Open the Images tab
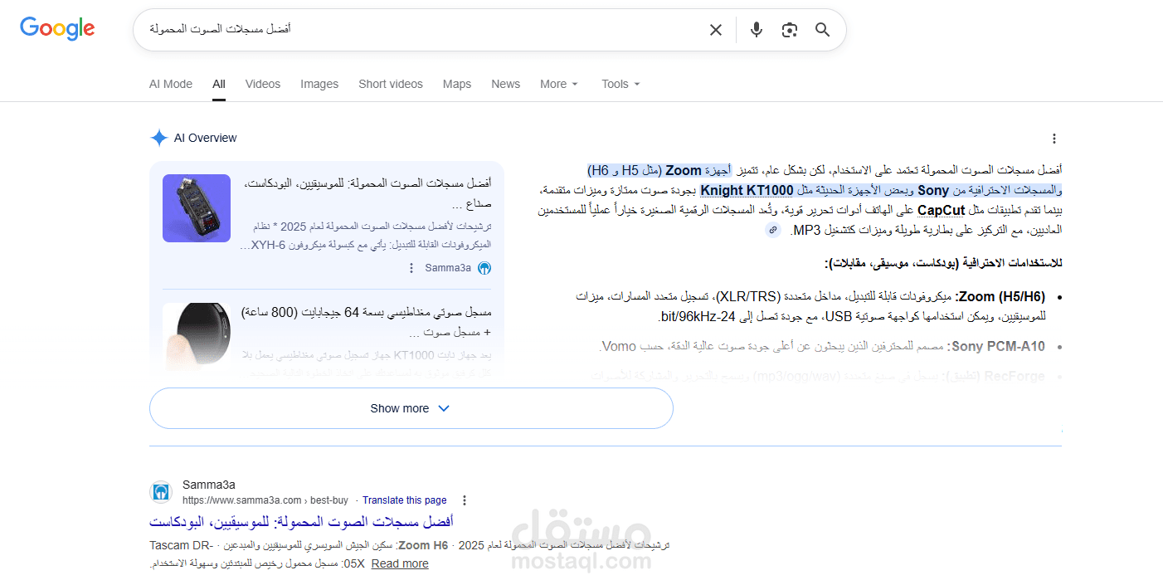Screen dimensions: 1163x585 319,84
